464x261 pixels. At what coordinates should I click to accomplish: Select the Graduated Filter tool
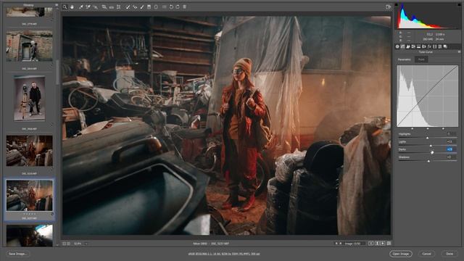[149, 7]
